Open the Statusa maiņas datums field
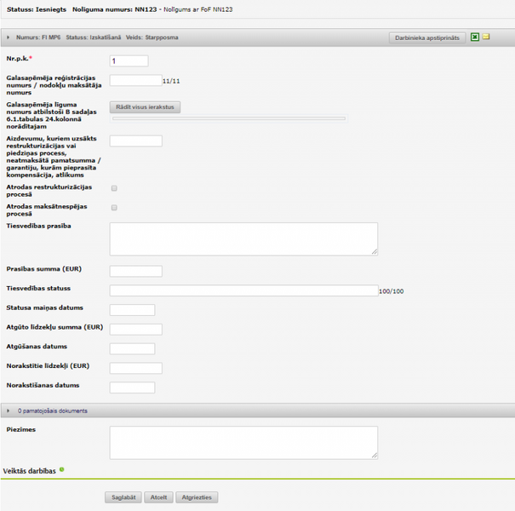This screenshot has height=511, width=515. [132, 310]
